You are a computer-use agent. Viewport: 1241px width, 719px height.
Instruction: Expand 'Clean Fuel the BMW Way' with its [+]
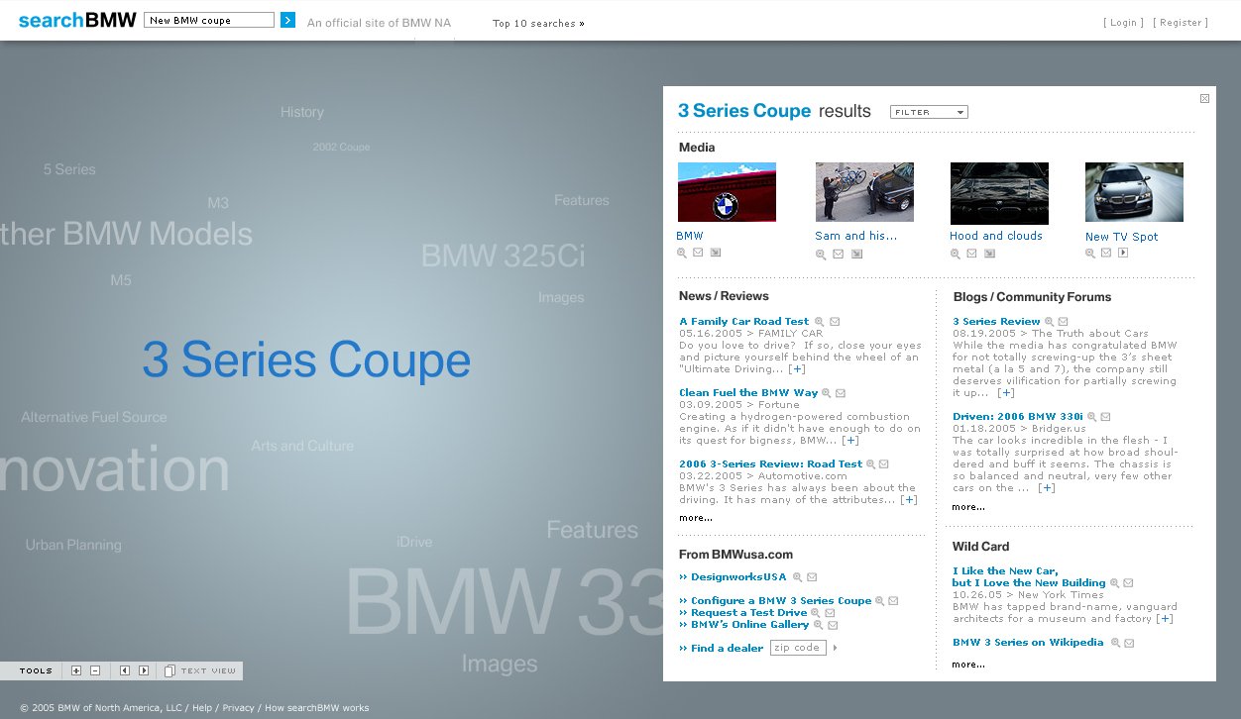click(850, 440)
